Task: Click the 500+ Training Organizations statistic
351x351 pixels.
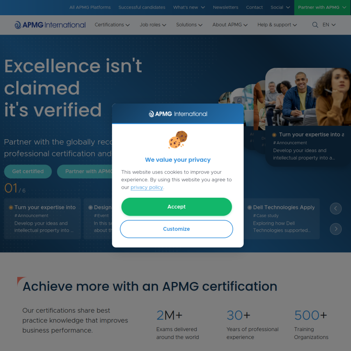Action: tap(311, 324)
